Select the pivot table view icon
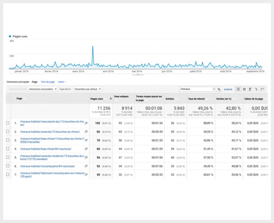The width and height of the screenshot is (274, 223). coord(262,89)
